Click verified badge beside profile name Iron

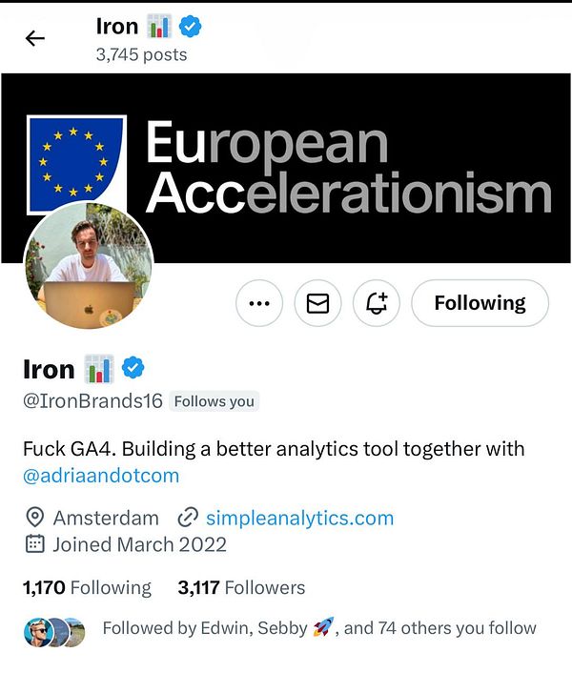(x=133, y=368)
